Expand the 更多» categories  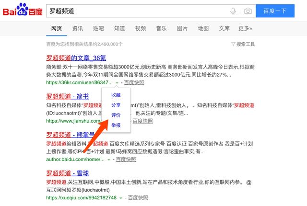[x=245, y=29]
